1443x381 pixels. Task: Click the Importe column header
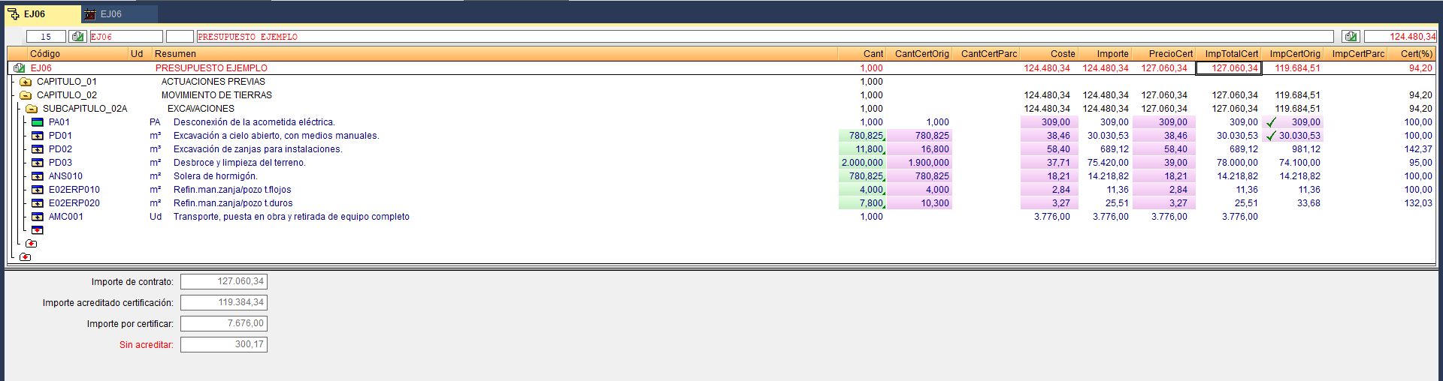[x=1106, y=54]
